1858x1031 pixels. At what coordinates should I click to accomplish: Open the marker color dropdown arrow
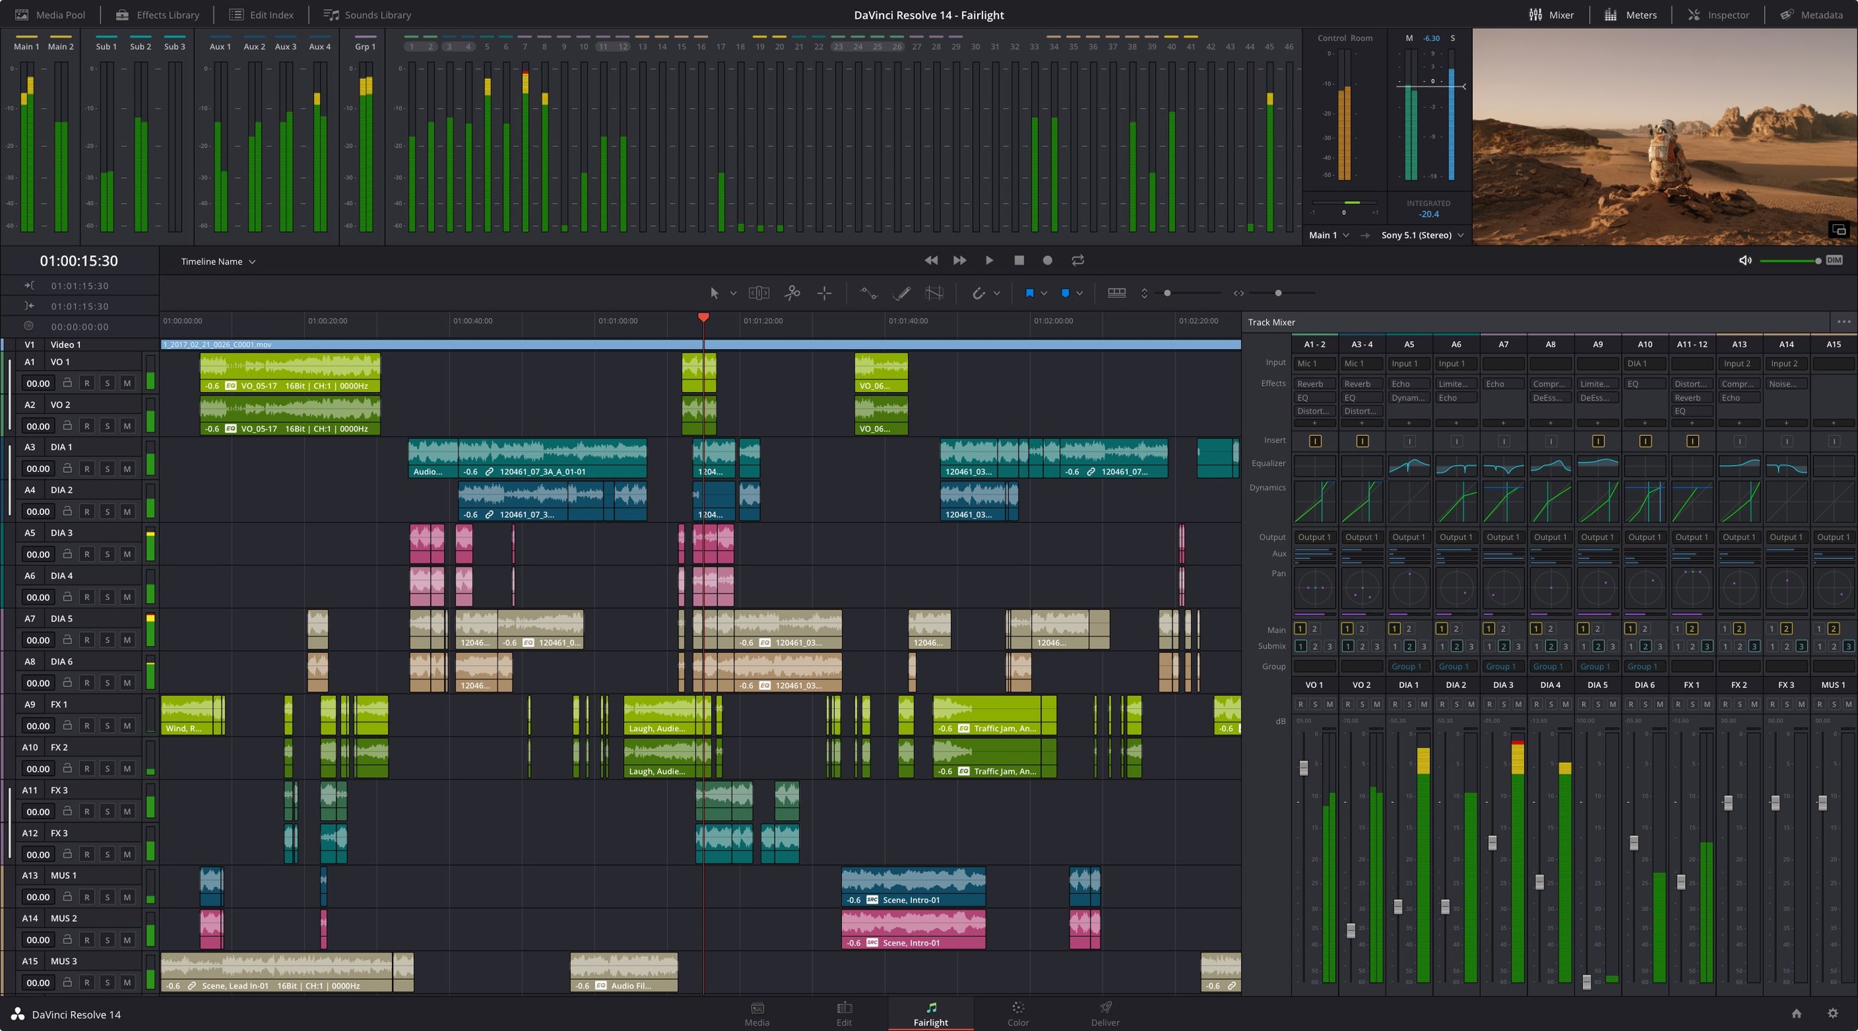[1080, 293]
